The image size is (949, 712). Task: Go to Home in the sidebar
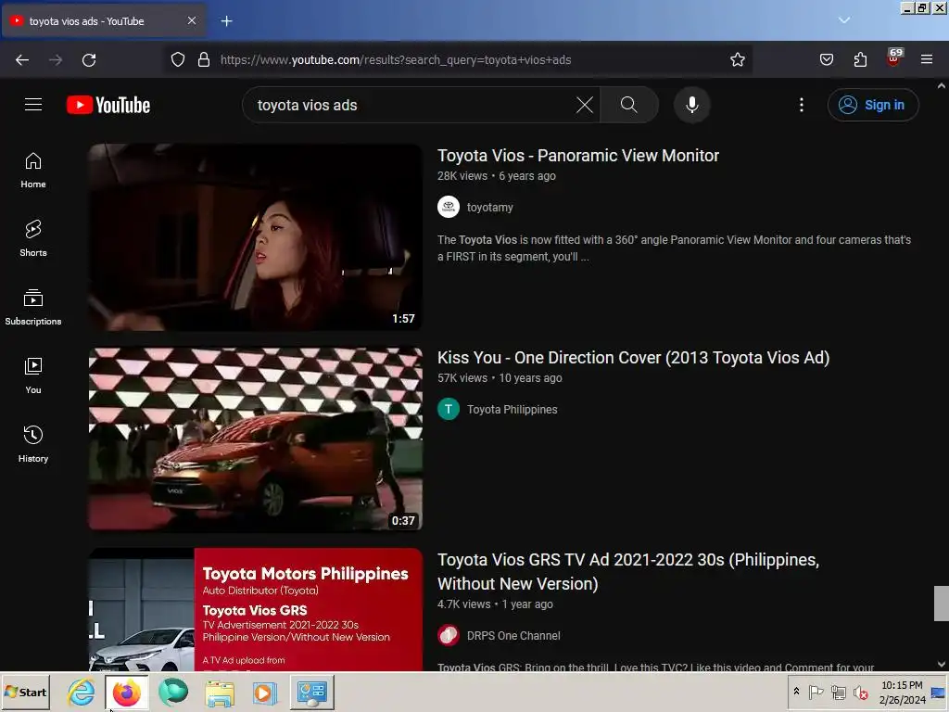33,171
